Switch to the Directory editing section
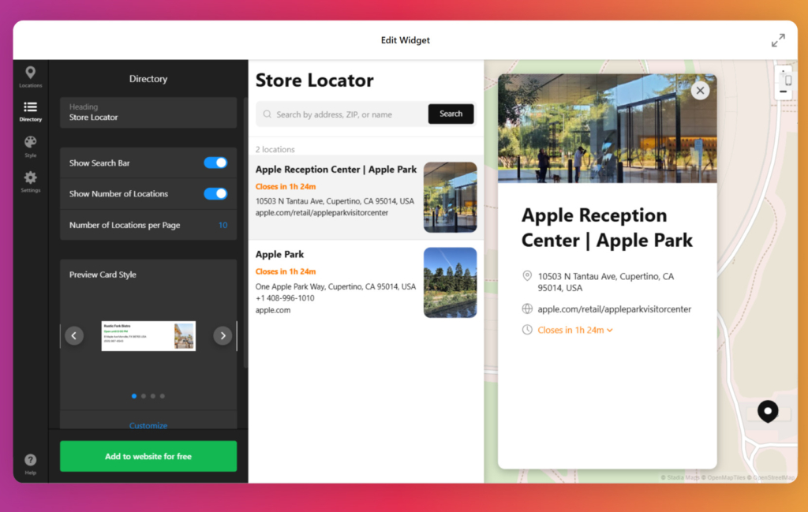The height and width of the screenshot is (512, 808). 30,111
